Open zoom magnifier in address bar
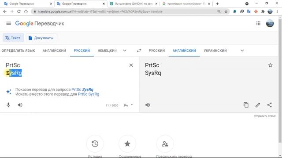This screenshot has height=158, width=282. 219,11
